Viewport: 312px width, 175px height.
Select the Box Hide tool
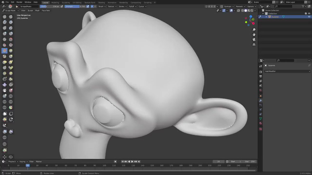tap(11, 114)
